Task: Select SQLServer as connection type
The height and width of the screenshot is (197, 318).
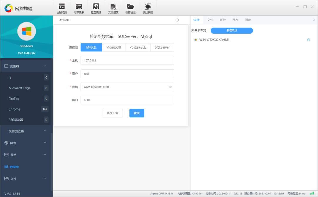Action: [162, 47]
